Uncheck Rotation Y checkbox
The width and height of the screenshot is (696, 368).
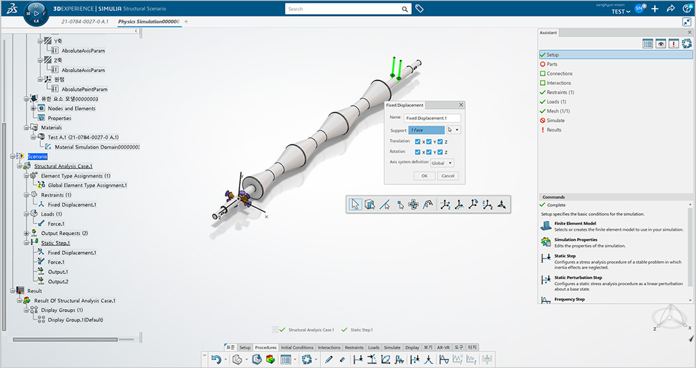pyautogui.click(x=429, y=152)
